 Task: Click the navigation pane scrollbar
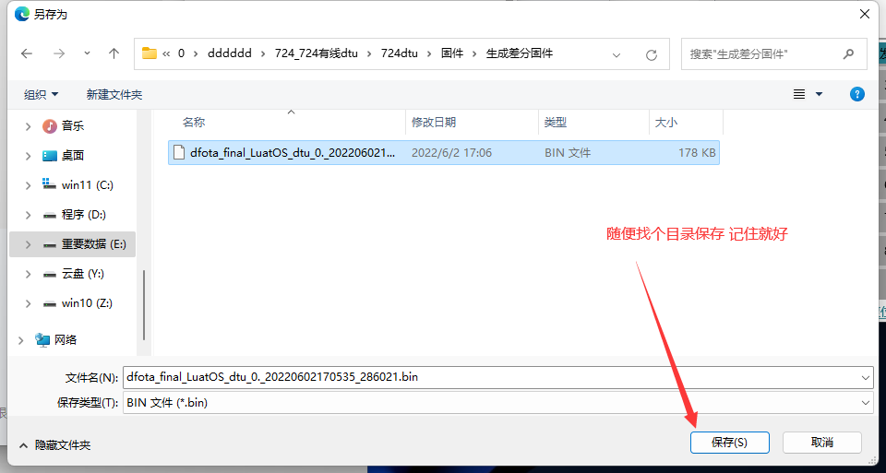[144, 305]
